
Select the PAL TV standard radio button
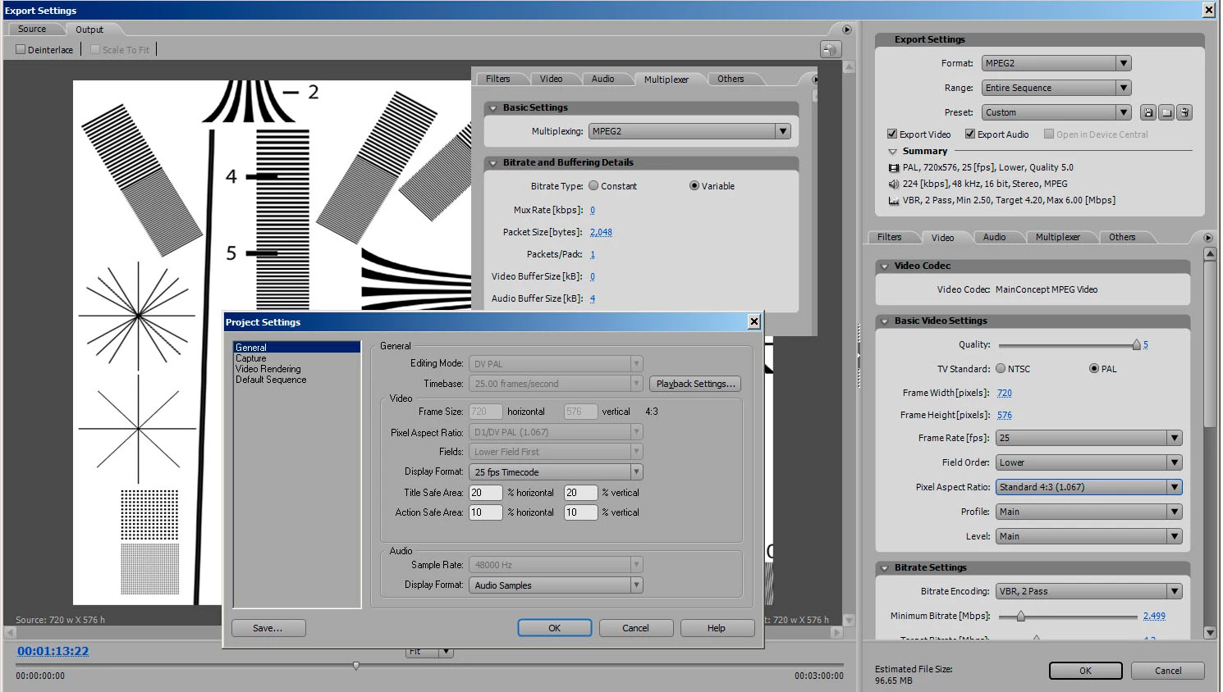click(x=1093, y=368)
